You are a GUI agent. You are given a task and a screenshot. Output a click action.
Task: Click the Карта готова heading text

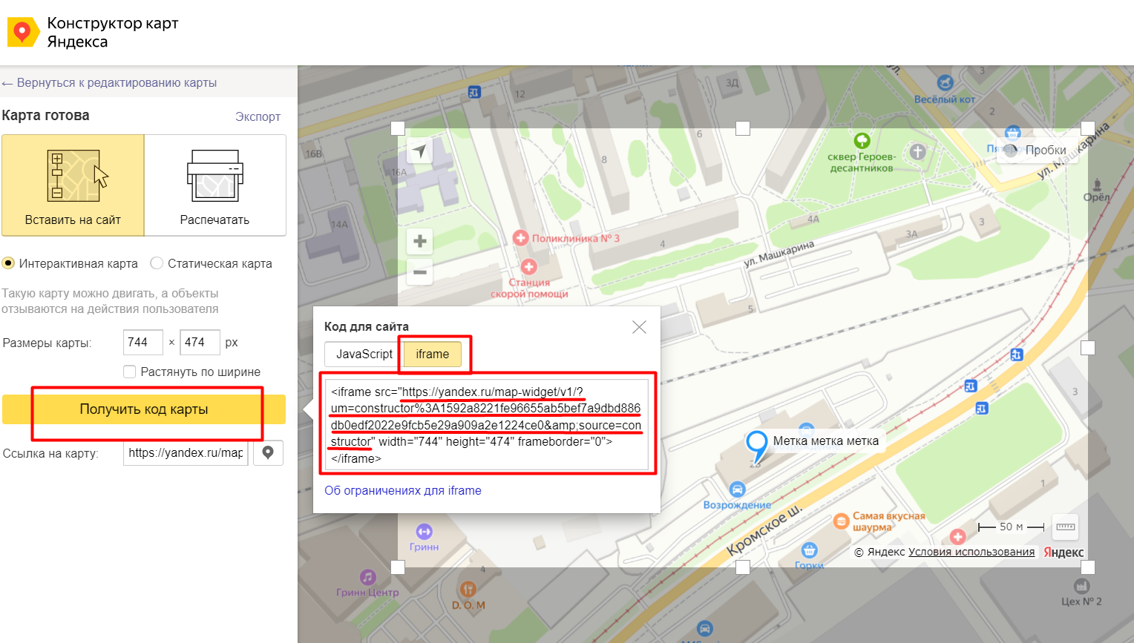click(x=45, y=116)
